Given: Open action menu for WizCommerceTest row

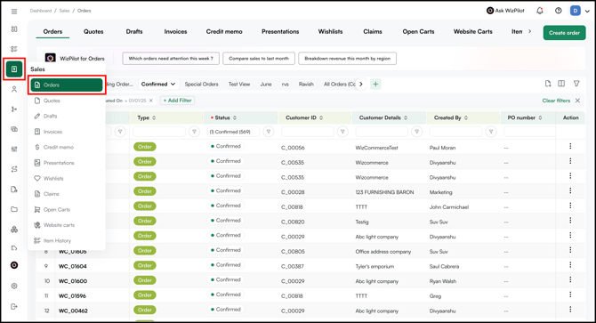Looking at the screenshot, I should [570, 146].
